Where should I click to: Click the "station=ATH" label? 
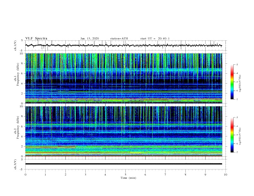pyautogui.click(x=119, y=38)
